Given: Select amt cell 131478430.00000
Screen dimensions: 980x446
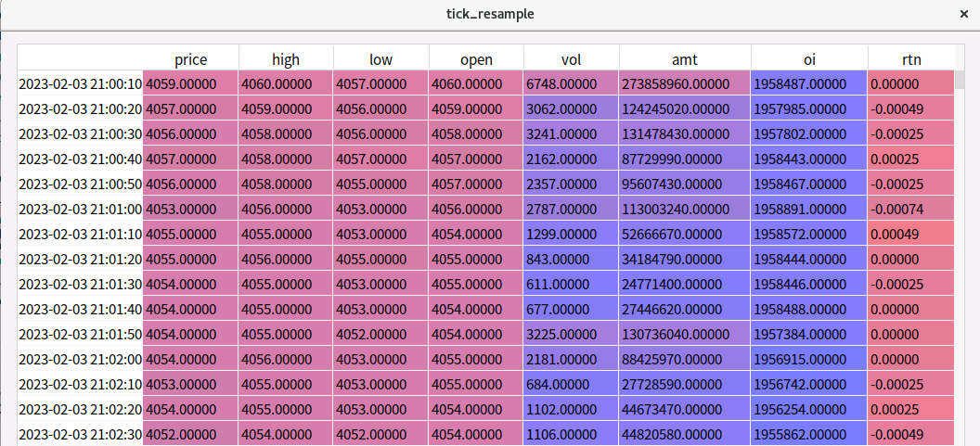Looking at the screenshot, I should tap(685, 134).
